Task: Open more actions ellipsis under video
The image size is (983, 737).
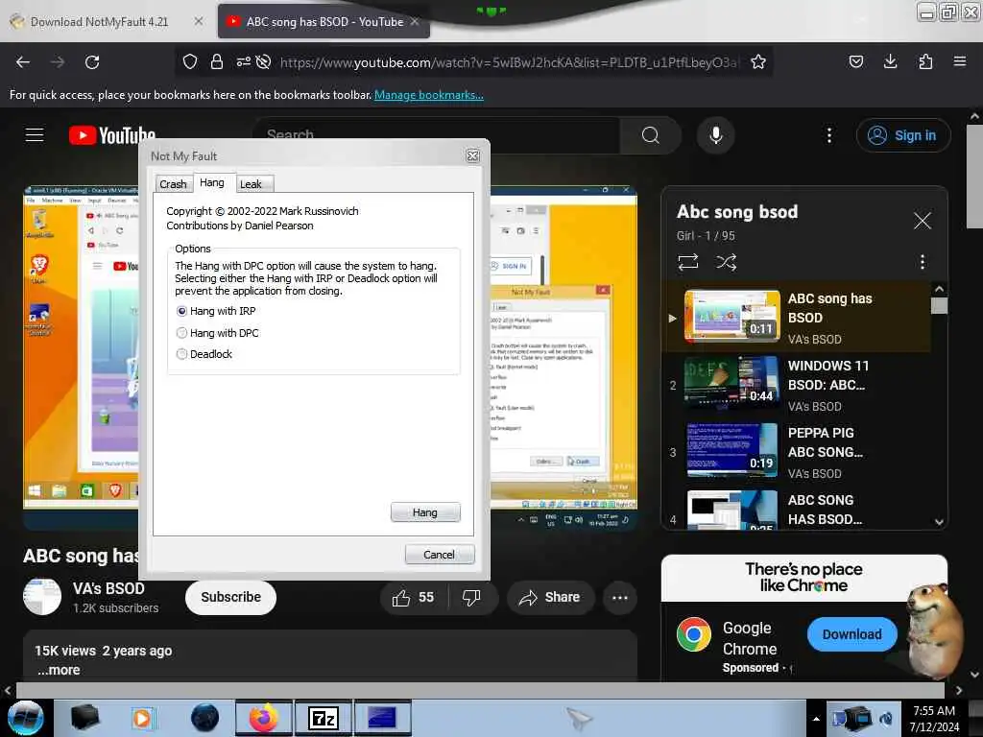Action: (620, 597)
